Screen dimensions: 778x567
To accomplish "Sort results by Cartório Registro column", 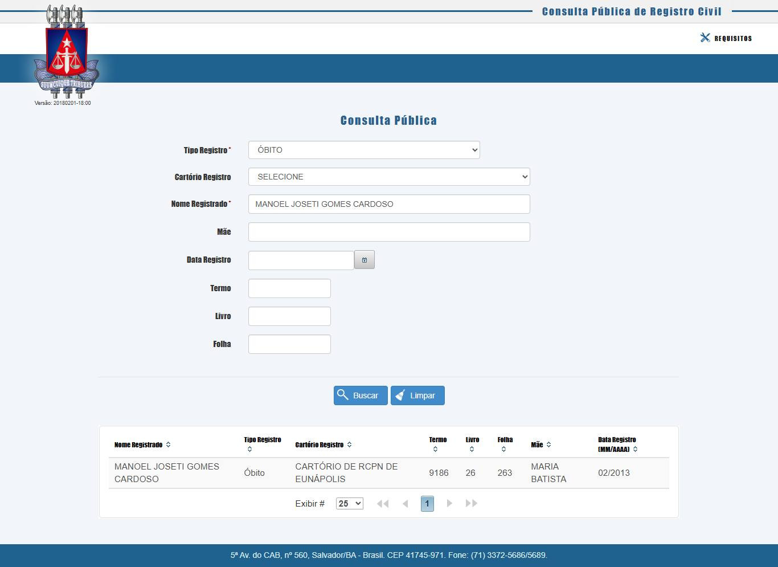I will pyautogui.click(x=349, y=444).
